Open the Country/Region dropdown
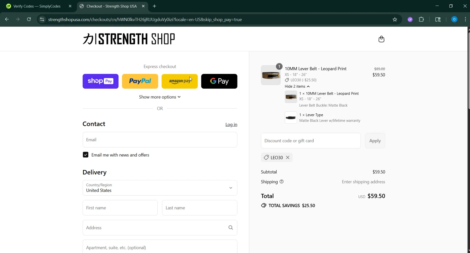The image size is (470, 253). pyautogui.click(x=160, y=188)
